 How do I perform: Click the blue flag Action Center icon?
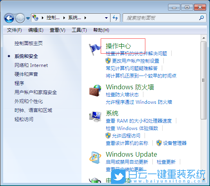pyautogui.click(x=95, y=49)
